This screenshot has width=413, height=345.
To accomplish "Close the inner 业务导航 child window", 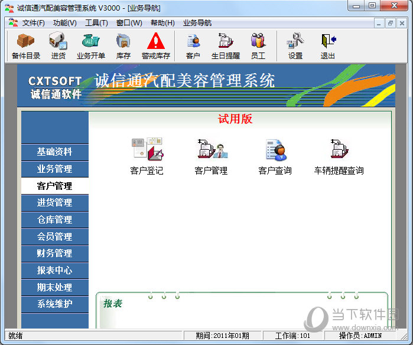I will coord(402,24).
